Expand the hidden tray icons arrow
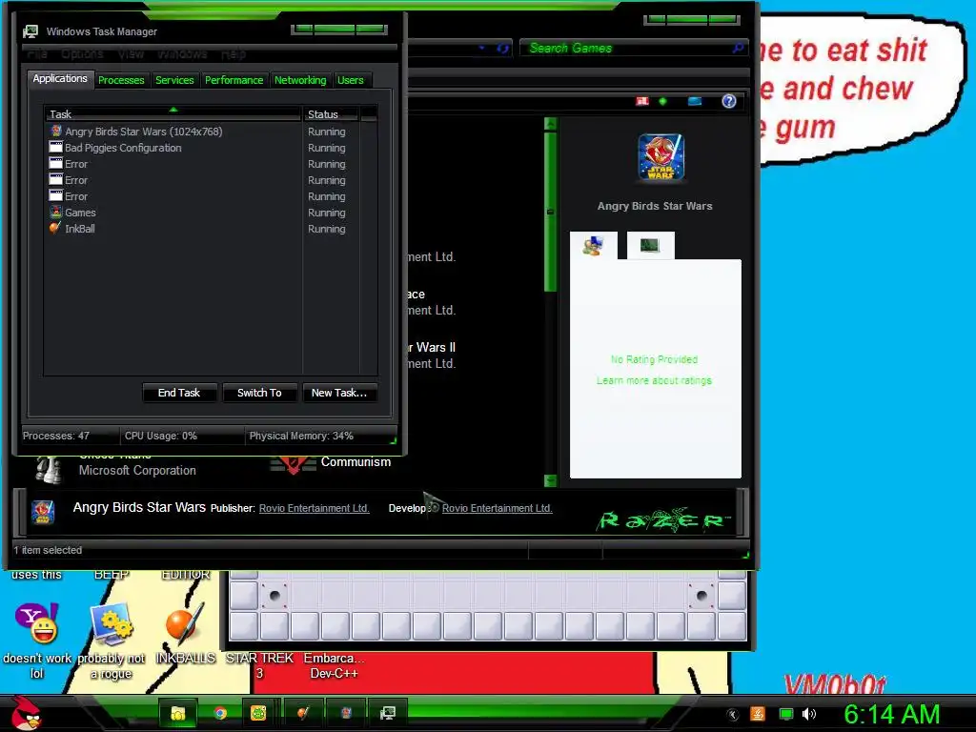Viewport: 976px width, 732px height. tap(733, 715)
